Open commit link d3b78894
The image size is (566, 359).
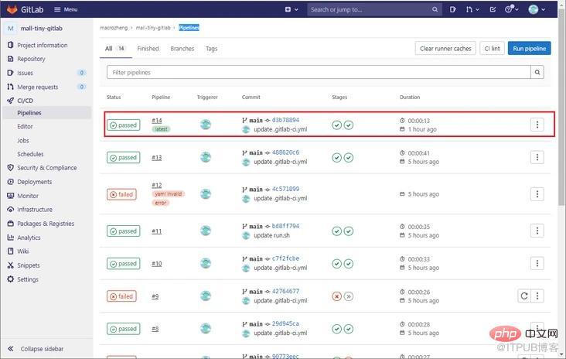point(285,120)
